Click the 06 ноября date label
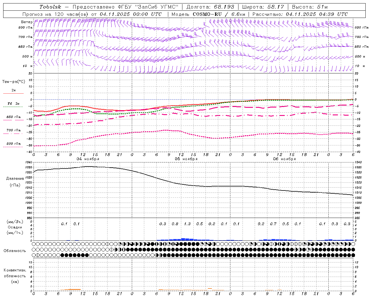The height and width of the screenshot is (296, 370). [284, 159]
